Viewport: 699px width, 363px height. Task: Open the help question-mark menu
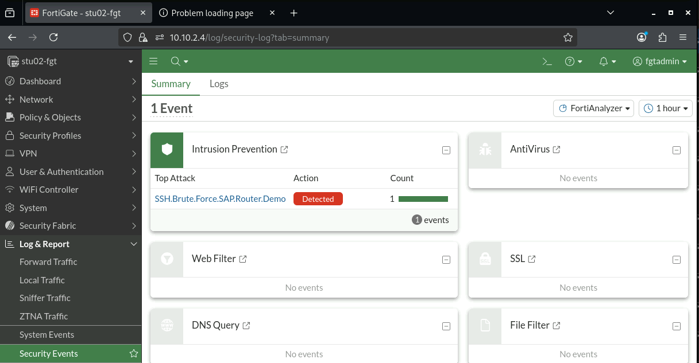(x=574, y=61)
